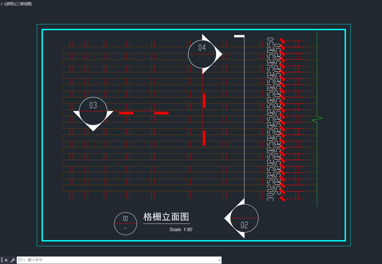This screenshot has width=382, height=264.
Task: Click the command line grip handle
Action: [2, 260]
